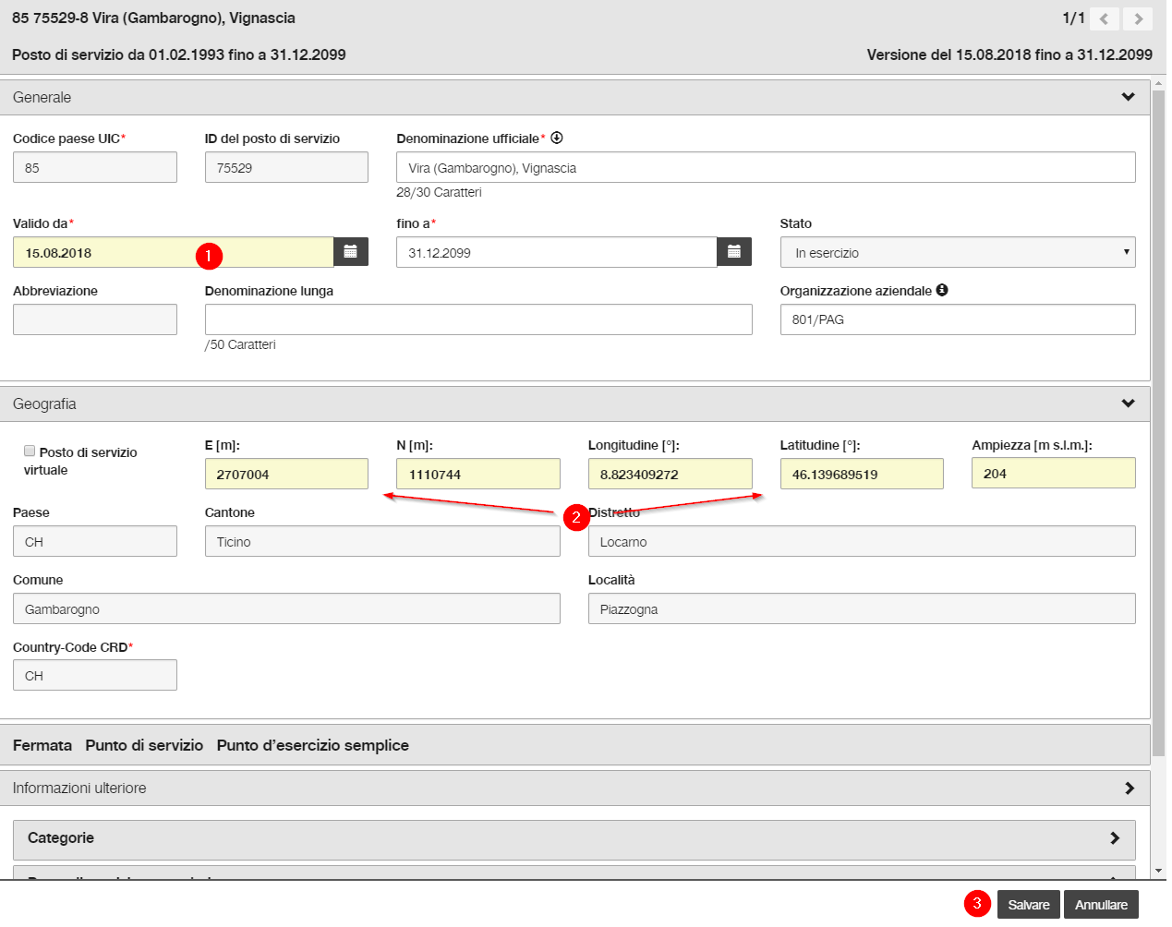Click info icon beside Organizzazione aziendale
This screenshot has width=1172, height=927.
(x=942, y=290)
